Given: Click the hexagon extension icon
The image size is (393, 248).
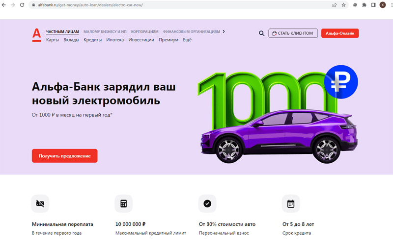Looking at the screenshot, I should tap(355, 5).
